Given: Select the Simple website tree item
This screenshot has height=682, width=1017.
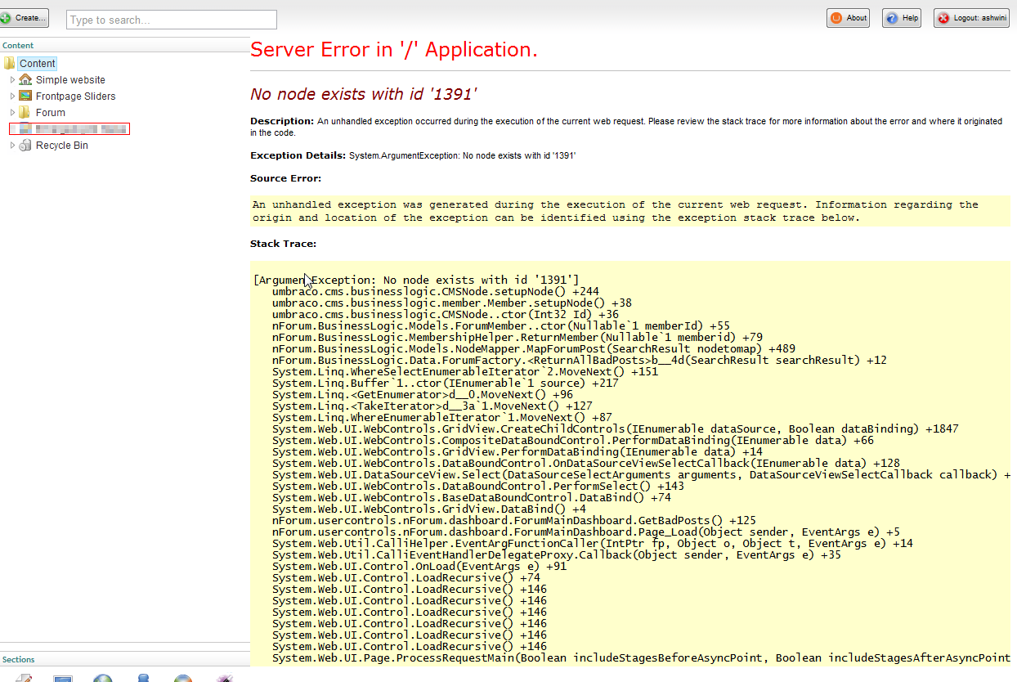Looking at the screenshot, I should (70, 80).
